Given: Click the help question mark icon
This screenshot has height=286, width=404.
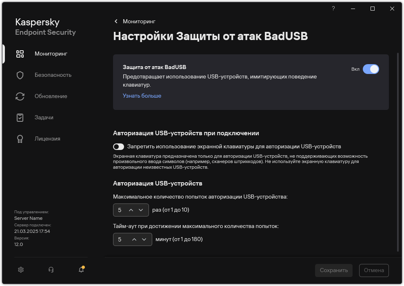Looking at the screenshot, I should 333,9.
